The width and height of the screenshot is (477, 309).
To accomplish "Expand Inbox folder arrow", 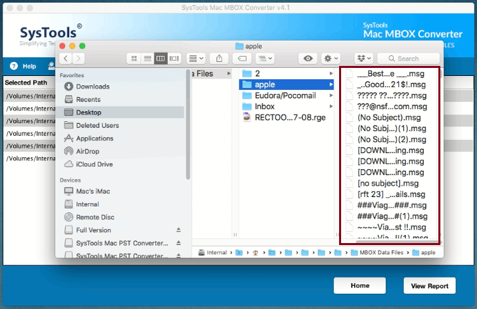I will (x=331, y=107).
